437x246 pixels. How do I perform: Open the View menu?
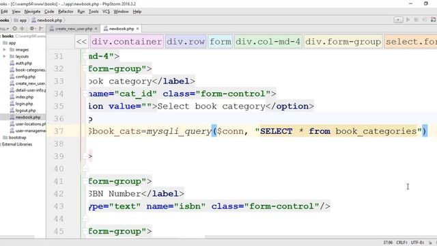[x=16, y=12]
